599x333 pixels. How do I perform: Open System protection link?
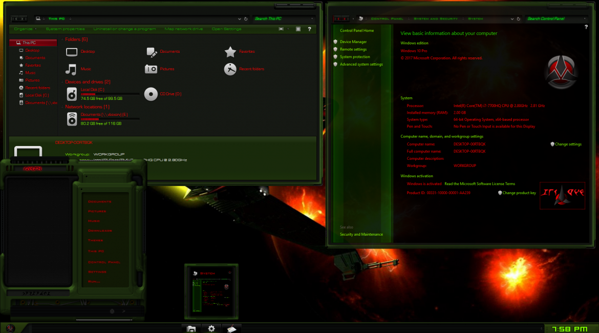355,57
